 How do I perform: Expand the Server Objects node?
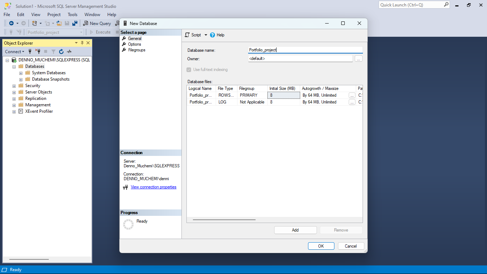[x=14, y=92]
